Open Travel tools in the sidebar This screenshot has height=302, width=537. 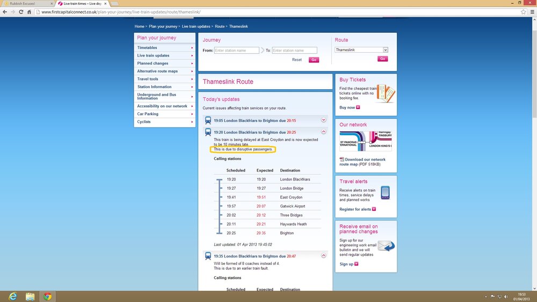[165, 79]
